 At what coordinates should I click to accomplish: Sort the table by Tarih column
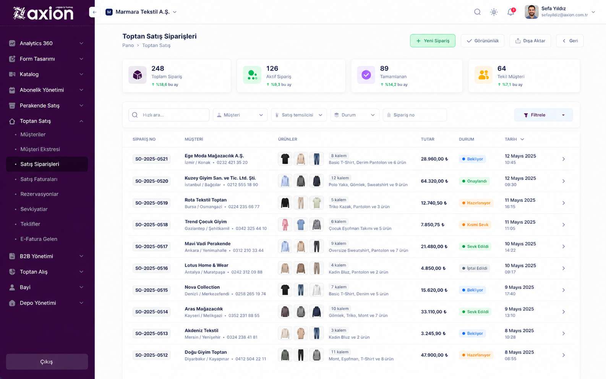tap(514, 139)
